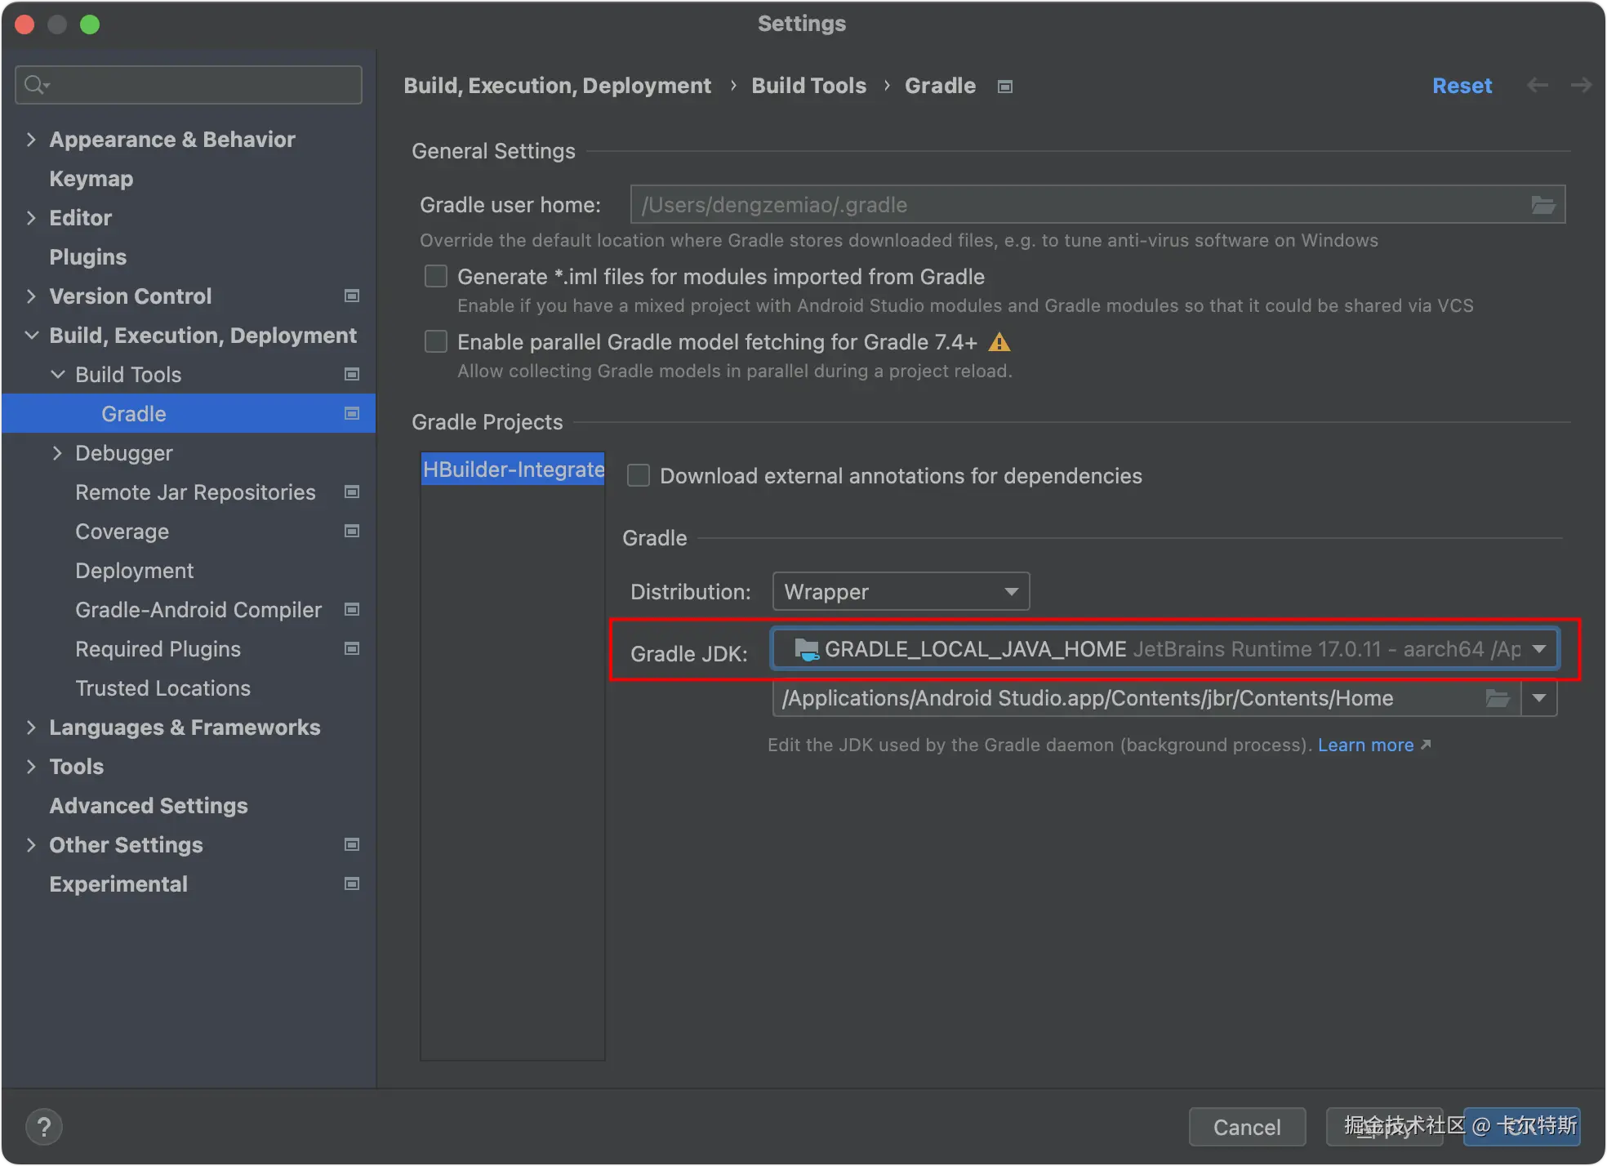Select the Gradle settings tree item
This screenshot has height=1166, width=1607.
[189, 414]
